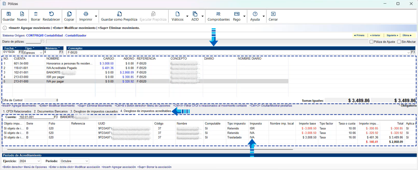
Task: Open Comprobantes XML icon
Action: point(218,14)
